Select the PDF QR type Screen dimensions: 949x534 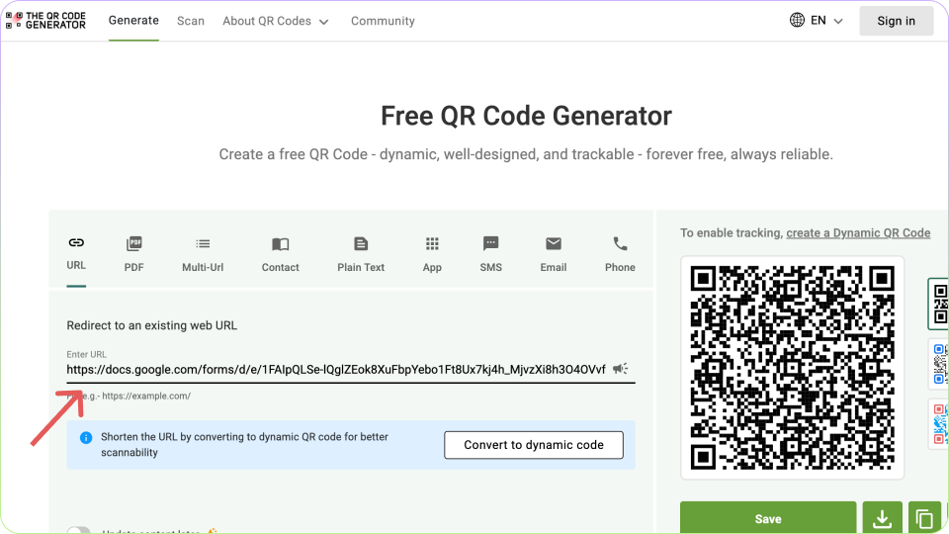point(133,254)
